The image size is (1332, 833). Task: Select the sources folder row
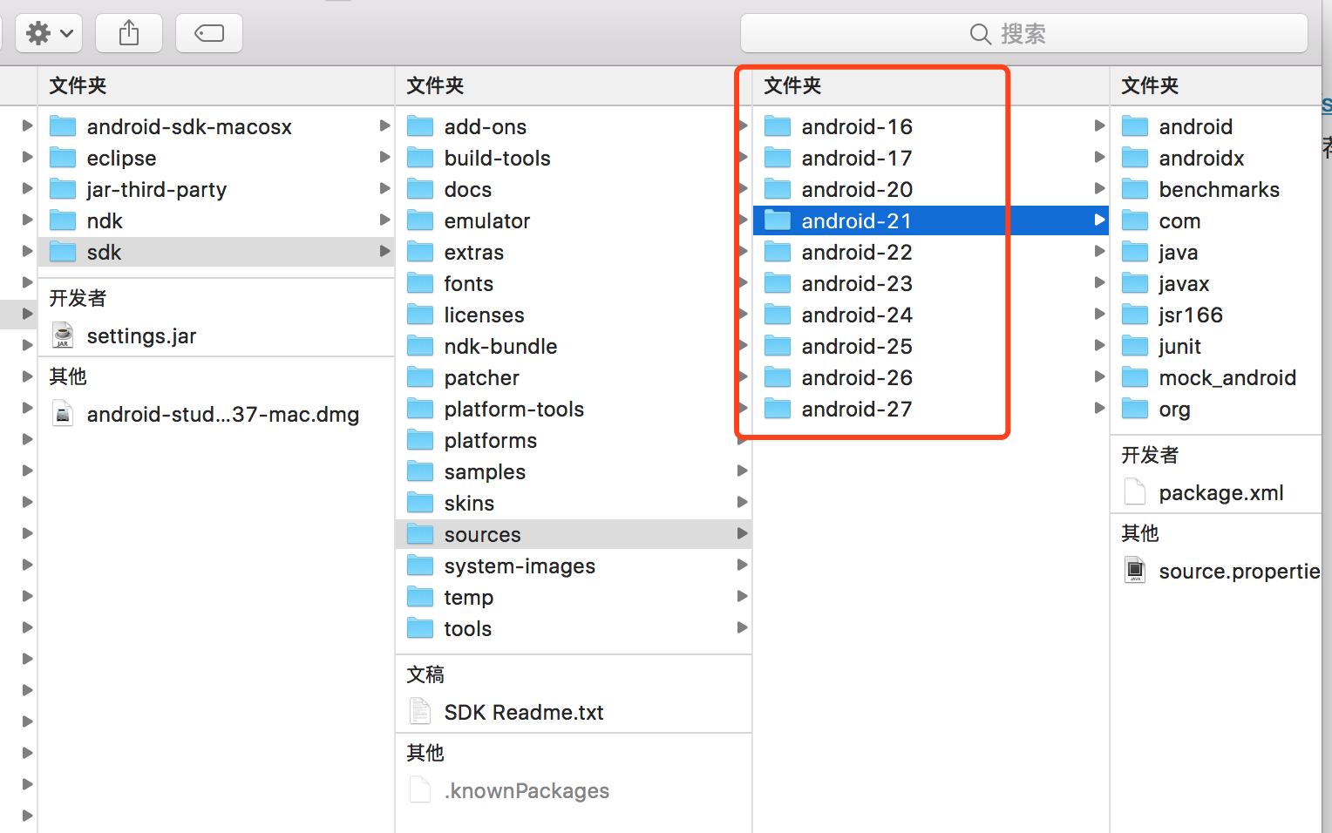point(574,534)
